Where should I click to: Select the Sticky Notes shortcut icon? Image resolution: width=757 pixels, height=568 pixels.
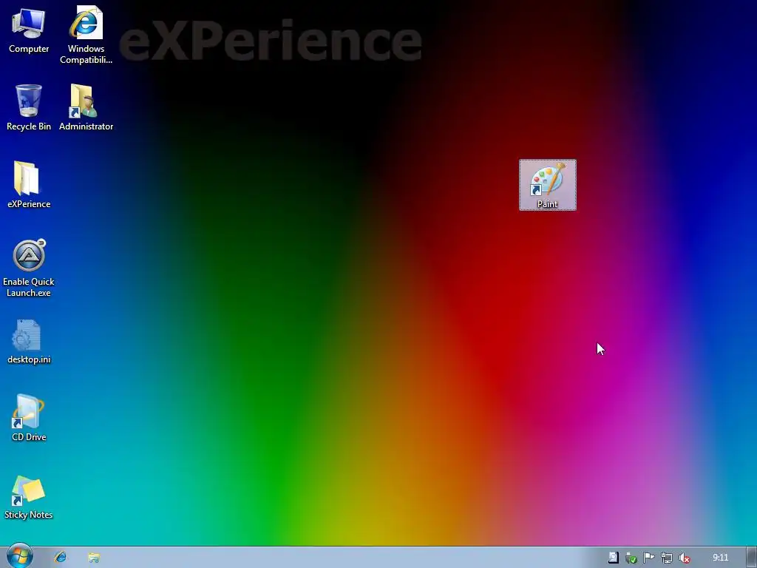click(x=29, y=496)
